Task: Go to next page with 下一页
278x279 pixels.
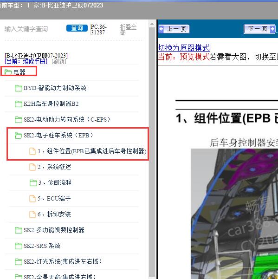Action: click(260, 29)
